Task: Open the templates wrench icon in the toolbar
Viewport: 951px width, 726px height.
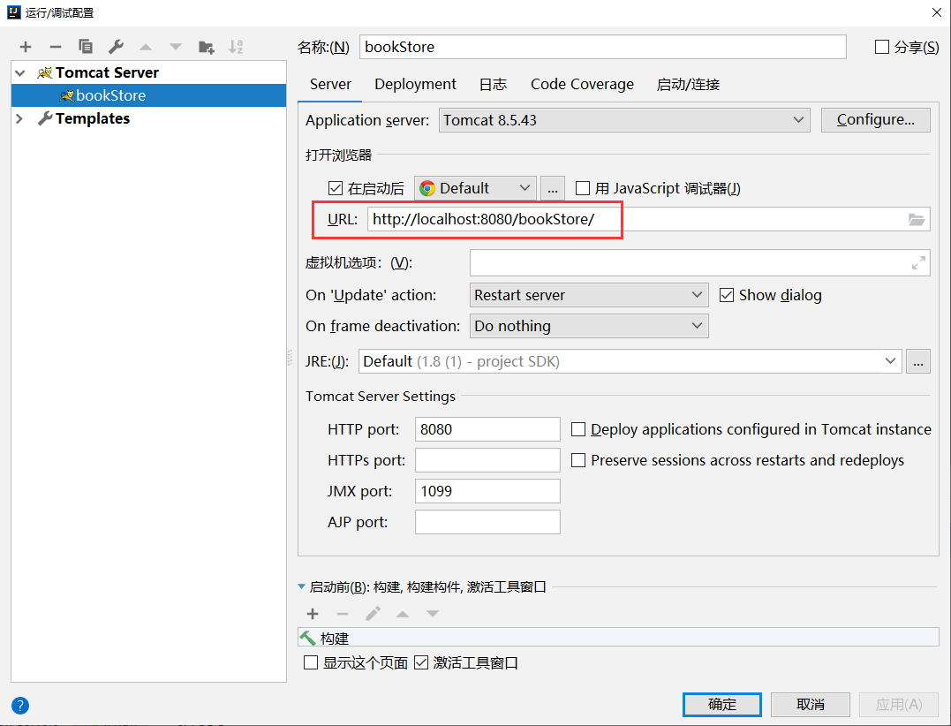Action: (x=116, y=47)
